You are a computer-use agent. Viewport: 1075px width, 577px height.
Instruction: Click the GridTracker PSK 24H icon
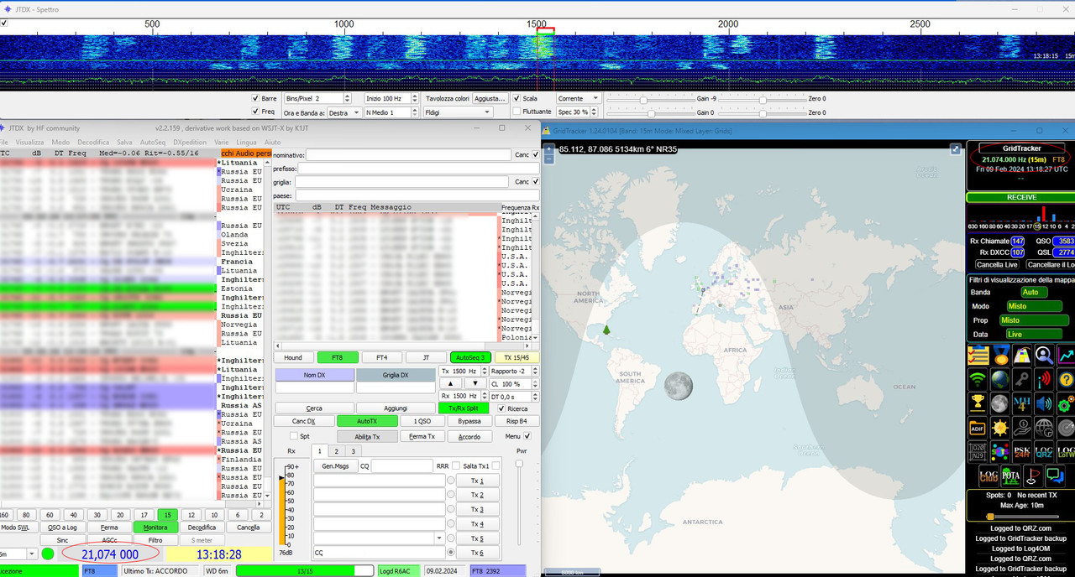pos(1022,453)
